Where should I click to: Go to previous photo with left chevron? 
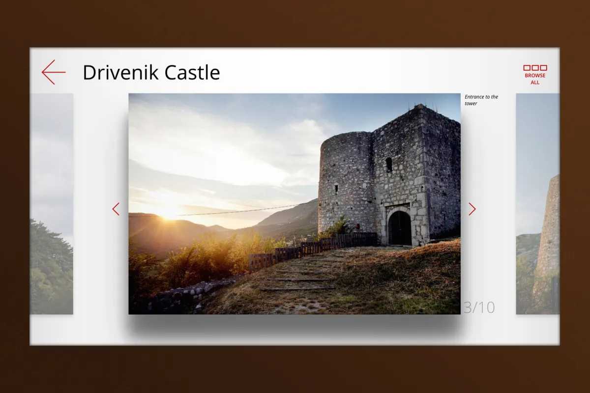coord(116,209)
